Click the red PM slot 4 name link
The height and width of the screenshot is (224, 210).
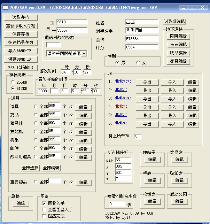point(121,107)
